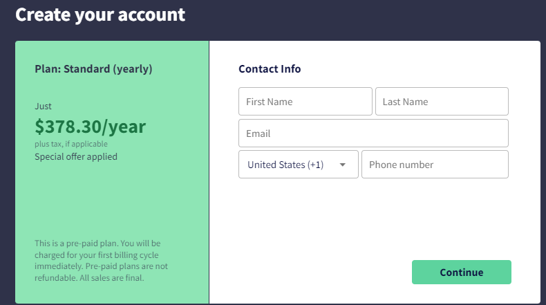
Task: Click the Contact Info section title
Action: 270,69
